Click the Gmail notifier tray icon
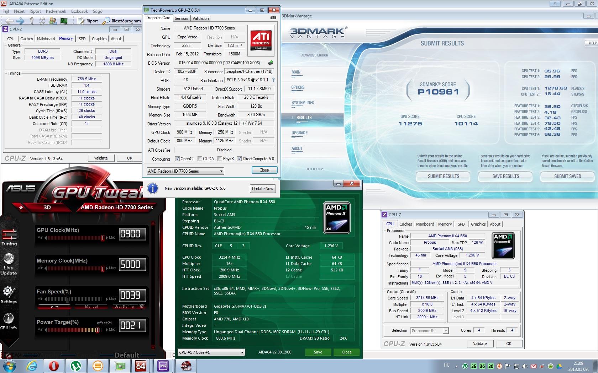598x373 pixels. tap(534, 366)
